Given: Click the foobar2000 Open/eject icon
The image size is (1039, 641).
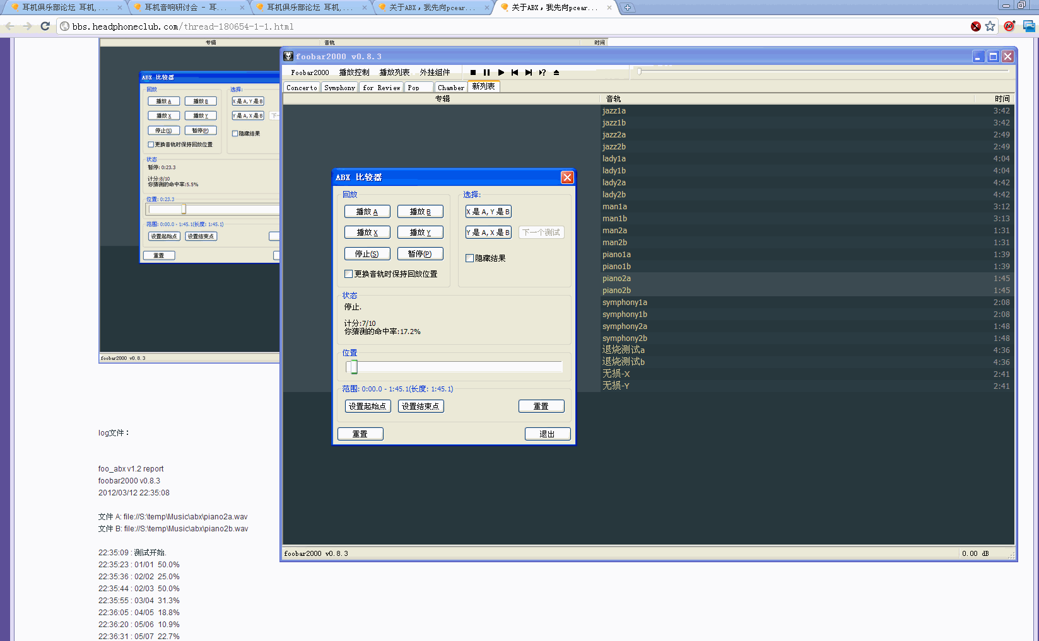Looking at the screenshot, I should pyautogui.click(x=556, y=72).
